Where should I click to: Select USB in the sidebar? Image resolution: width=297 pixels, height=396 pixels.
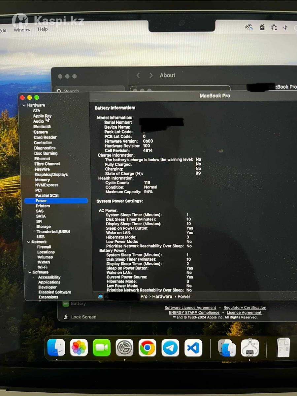(x=41, y=237)
